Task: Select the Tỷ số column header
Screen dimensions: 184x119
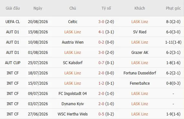Action: [106, 8]
